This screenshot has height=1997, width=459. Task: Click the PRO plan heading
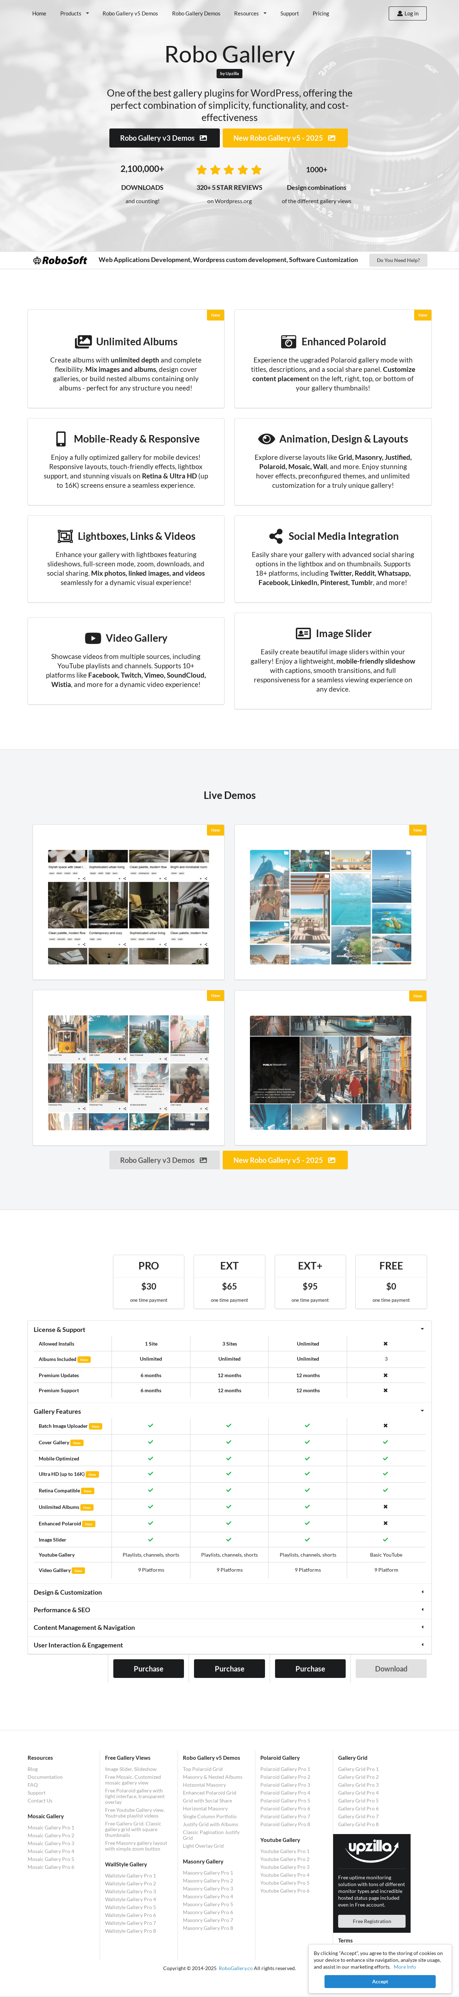pyautogui.click(x=148, y=1265)
